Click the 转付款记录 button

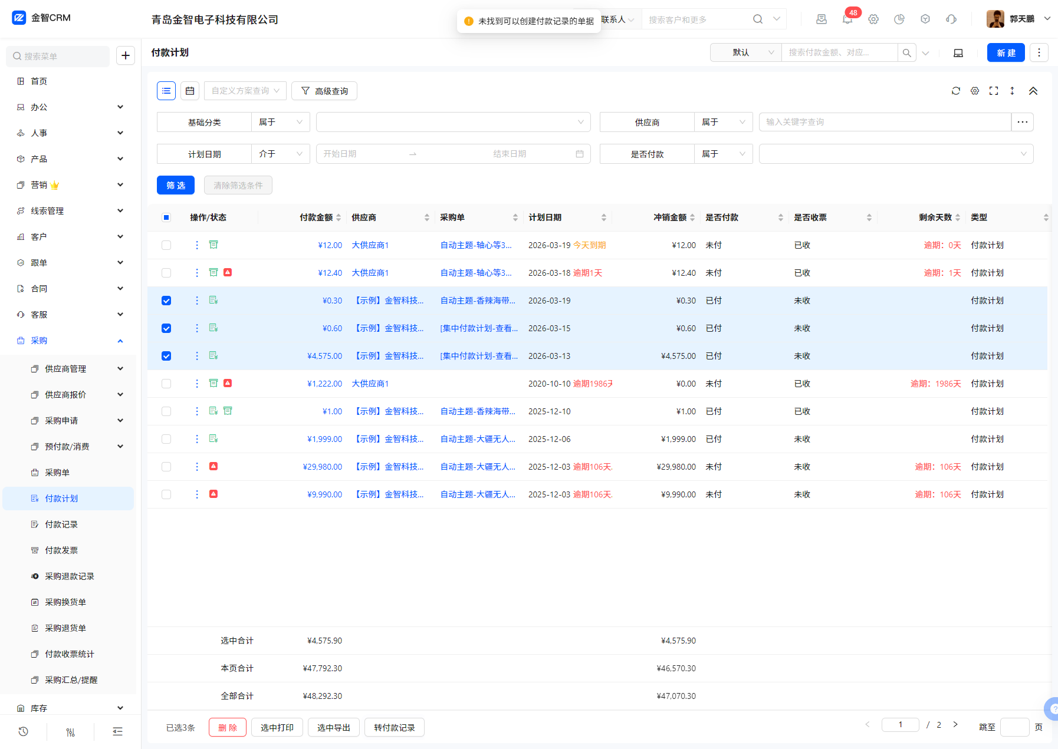(x=394, y=728)
